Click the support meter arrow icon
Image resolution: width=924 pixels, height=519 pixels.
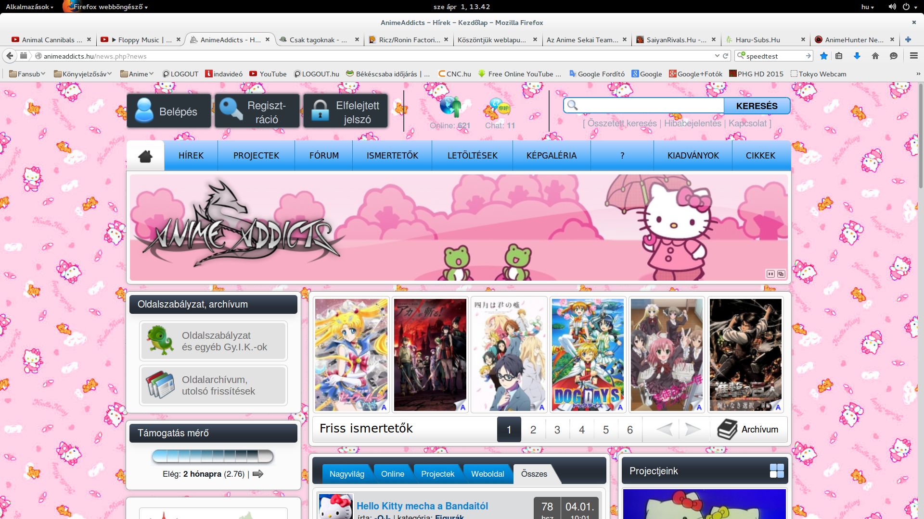coord(258,474)
